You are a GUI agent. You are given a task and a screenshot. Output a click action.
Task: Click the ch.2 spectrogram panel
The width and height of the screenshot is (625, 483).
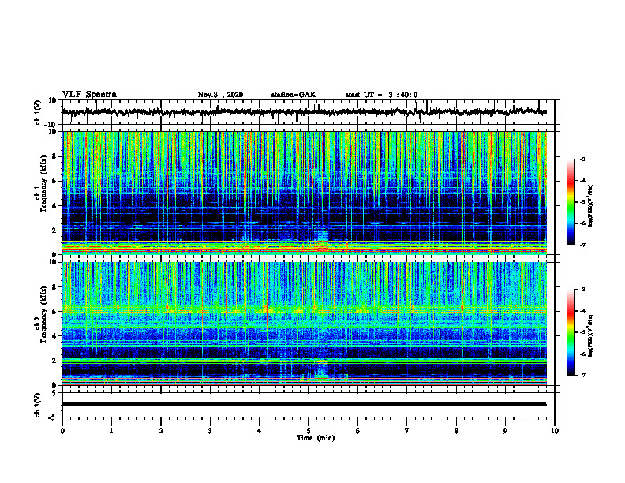305,324
